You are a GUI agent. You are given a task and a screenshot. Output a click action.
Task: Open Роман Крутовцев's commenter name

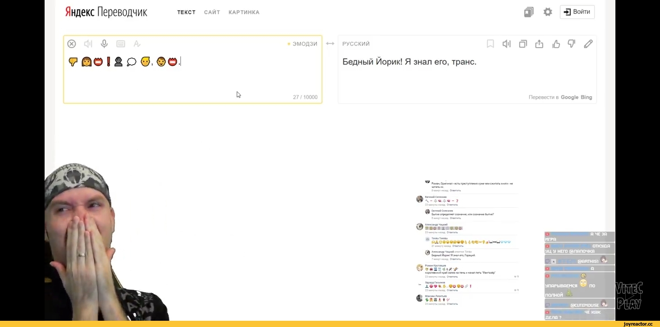[x=435, y=266]
